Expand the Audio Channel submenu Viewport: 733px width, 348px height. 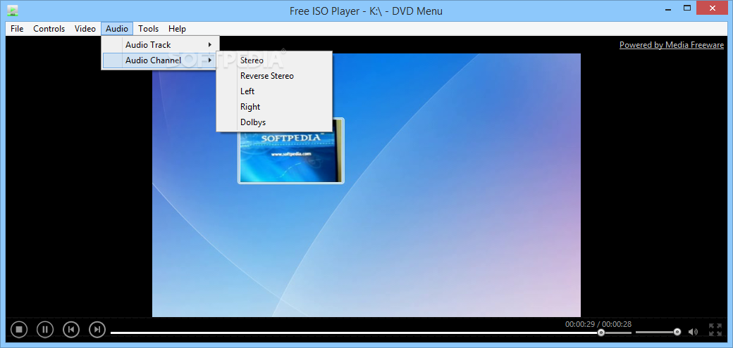coord(161,60)
